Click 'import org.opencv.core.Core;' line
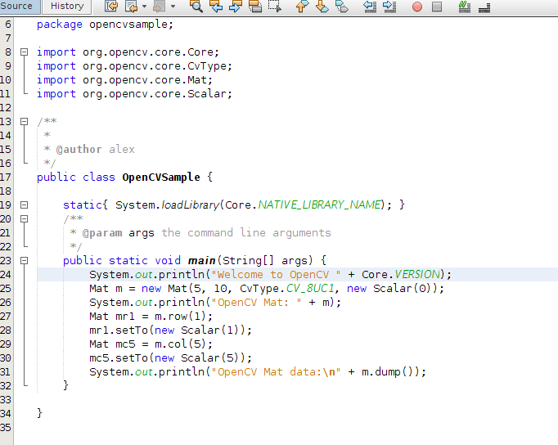 point(128,52)
